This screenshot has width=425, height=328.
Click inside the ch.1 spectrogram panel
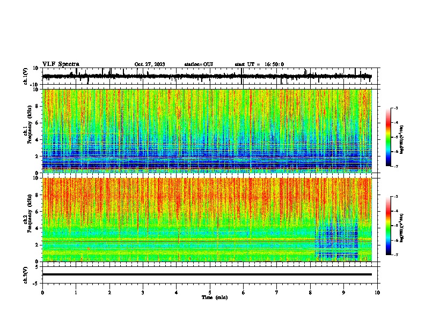point(207,131)
